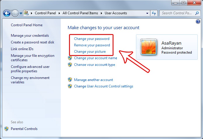Screen dimensions: 203x139
Task: Open Change your password link
Action: point(92,39)
